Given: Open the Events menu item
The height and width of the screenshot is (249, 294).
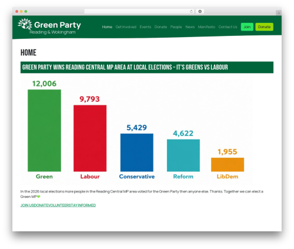Looking at the screenshot, I should [145, 27].
